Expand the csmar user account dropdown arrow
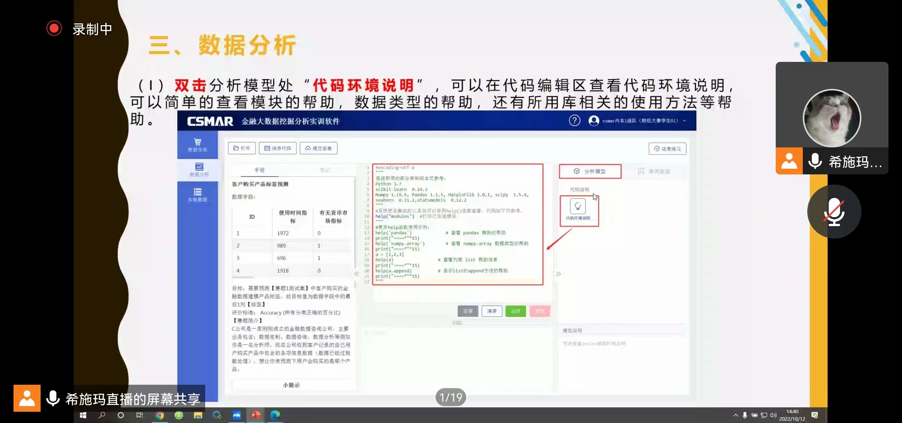902x423 pixels. point(684,121)
